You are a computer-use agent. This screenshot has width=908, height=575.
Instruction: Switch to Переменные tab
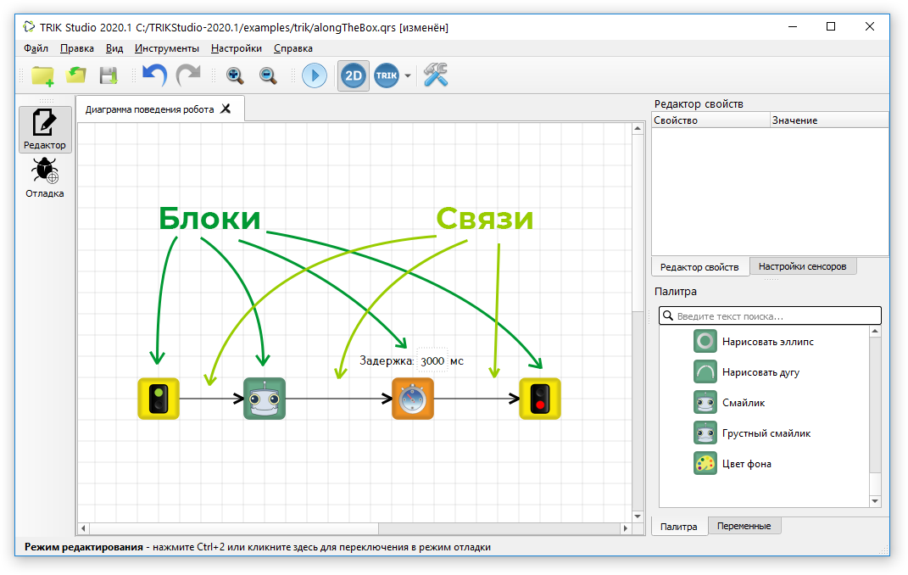(x=744, y=526)
